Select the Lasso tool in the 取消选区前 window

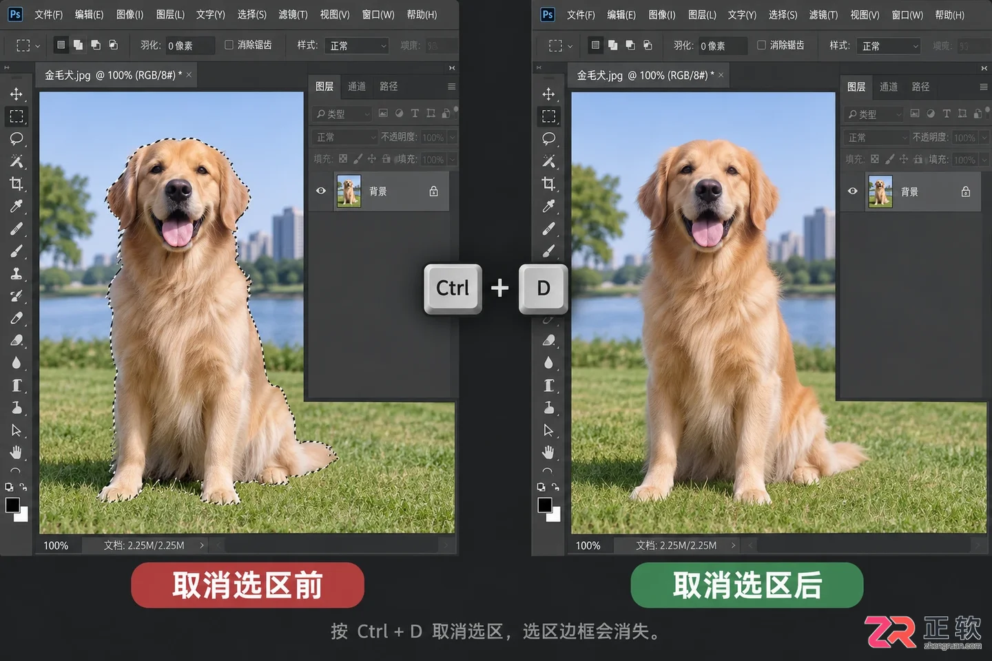pyautogui.click(x=17, y=138)
